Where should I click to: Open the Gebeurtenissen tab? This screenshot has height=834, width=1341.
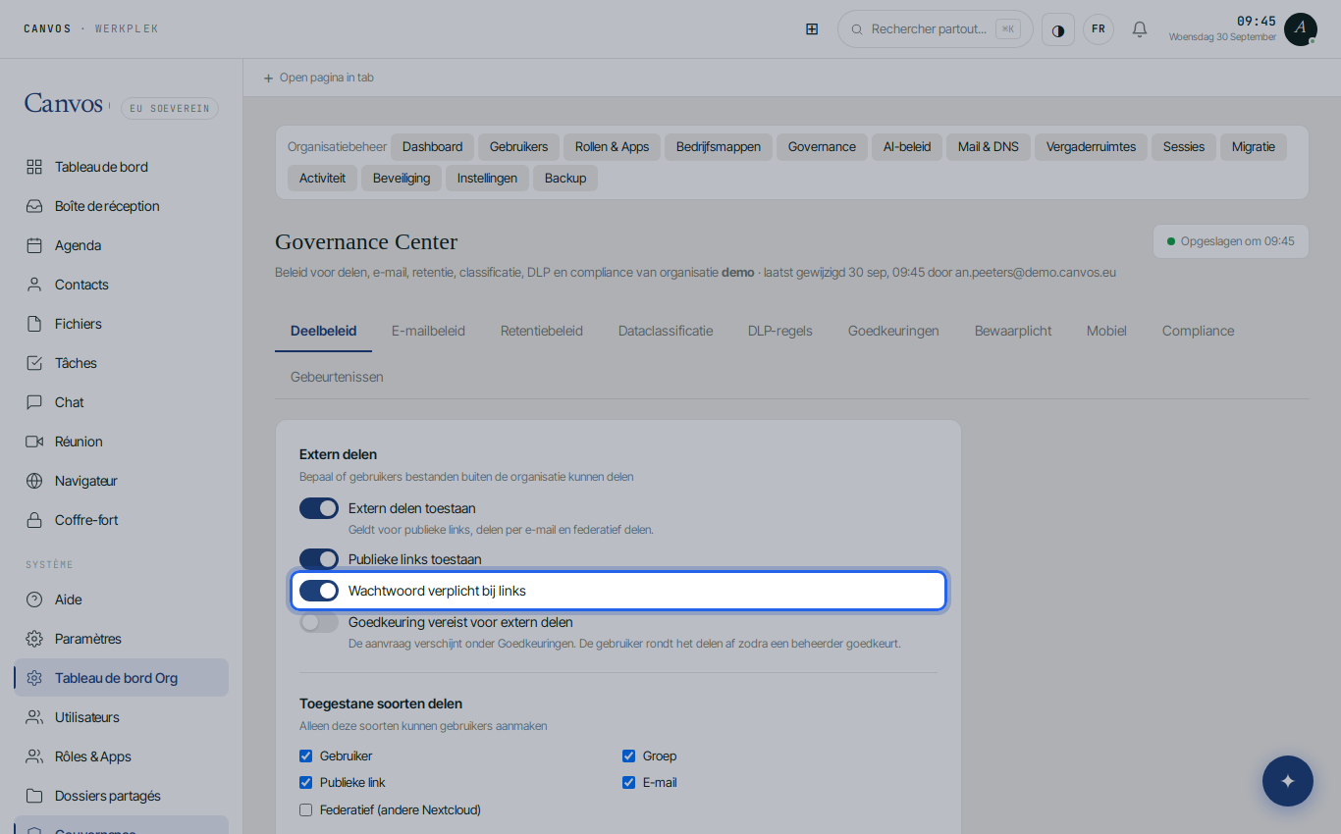coord(337,377)
